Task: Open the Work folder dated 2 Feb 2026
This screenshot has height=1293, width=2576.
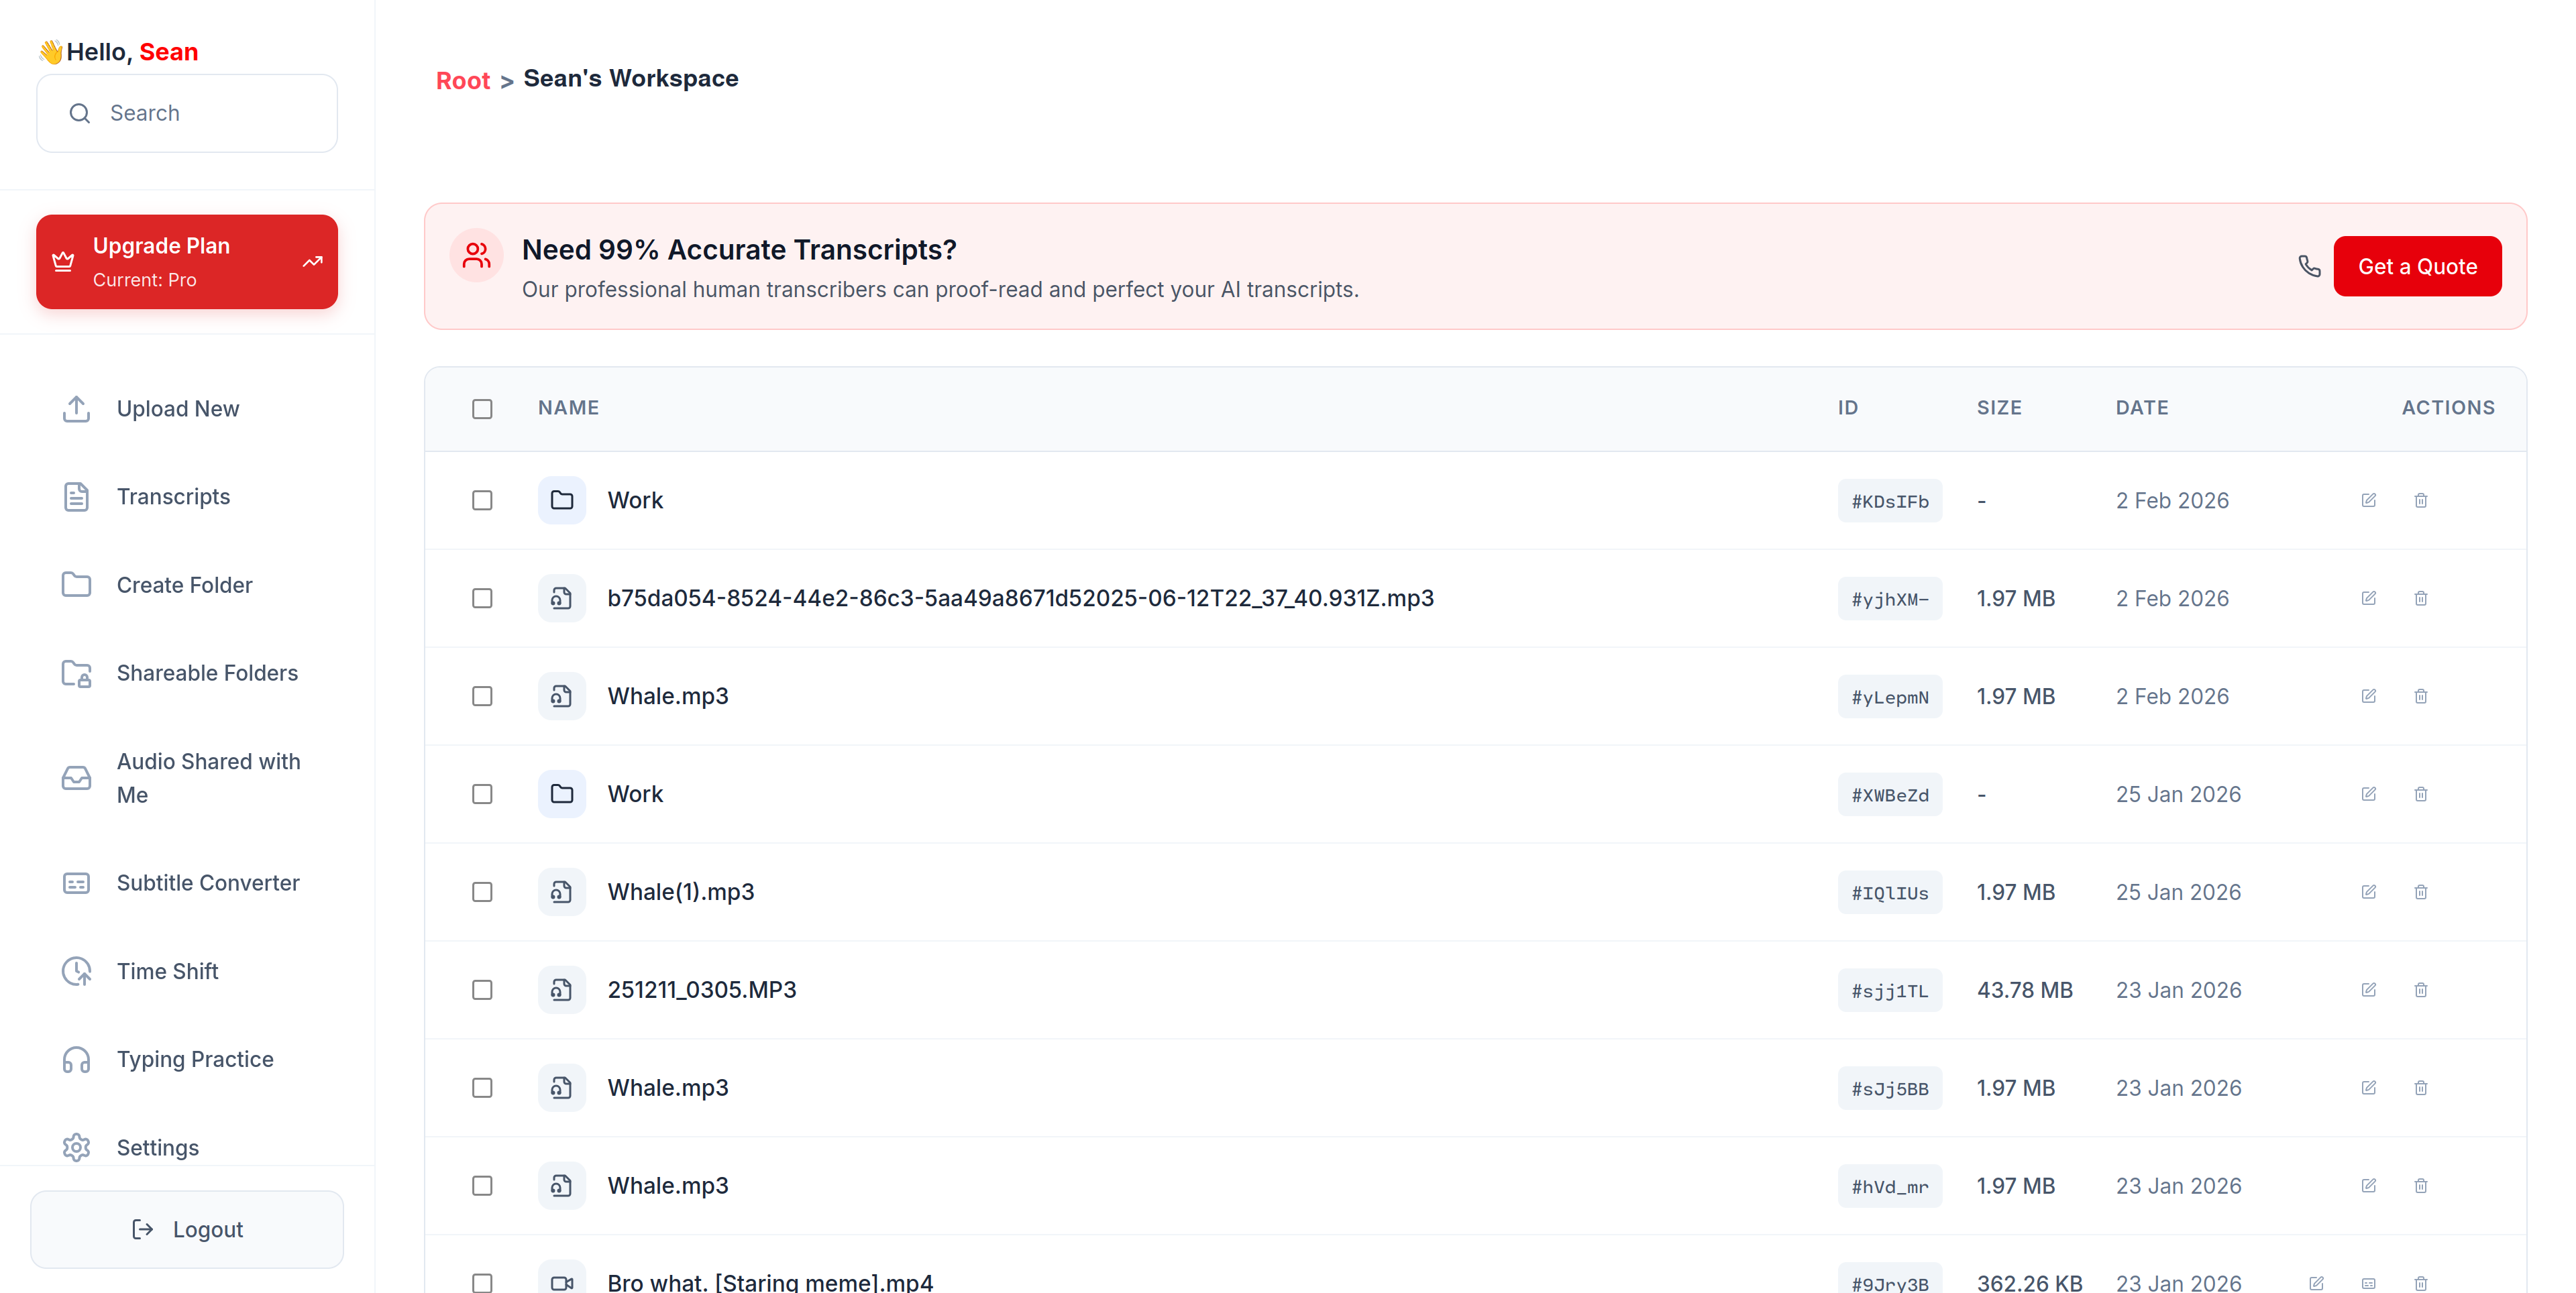Action: [635, 500]
